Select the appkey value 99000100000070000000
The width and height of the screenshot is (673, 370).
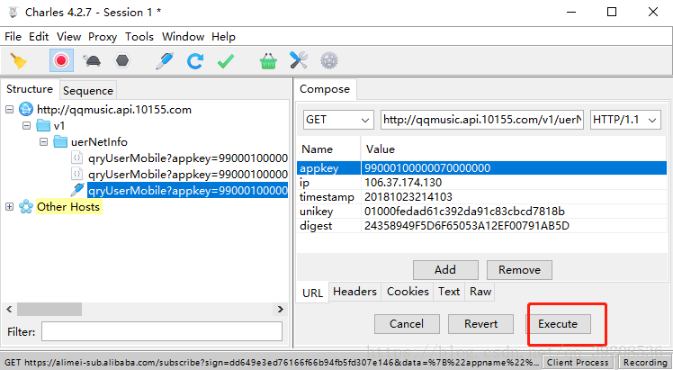coord(514,167)
